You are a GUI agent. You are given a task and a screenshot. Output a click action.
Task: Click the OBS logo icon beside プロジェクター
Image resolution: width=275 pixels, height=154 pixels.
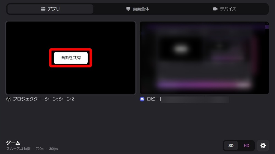(x=9, y=99)
